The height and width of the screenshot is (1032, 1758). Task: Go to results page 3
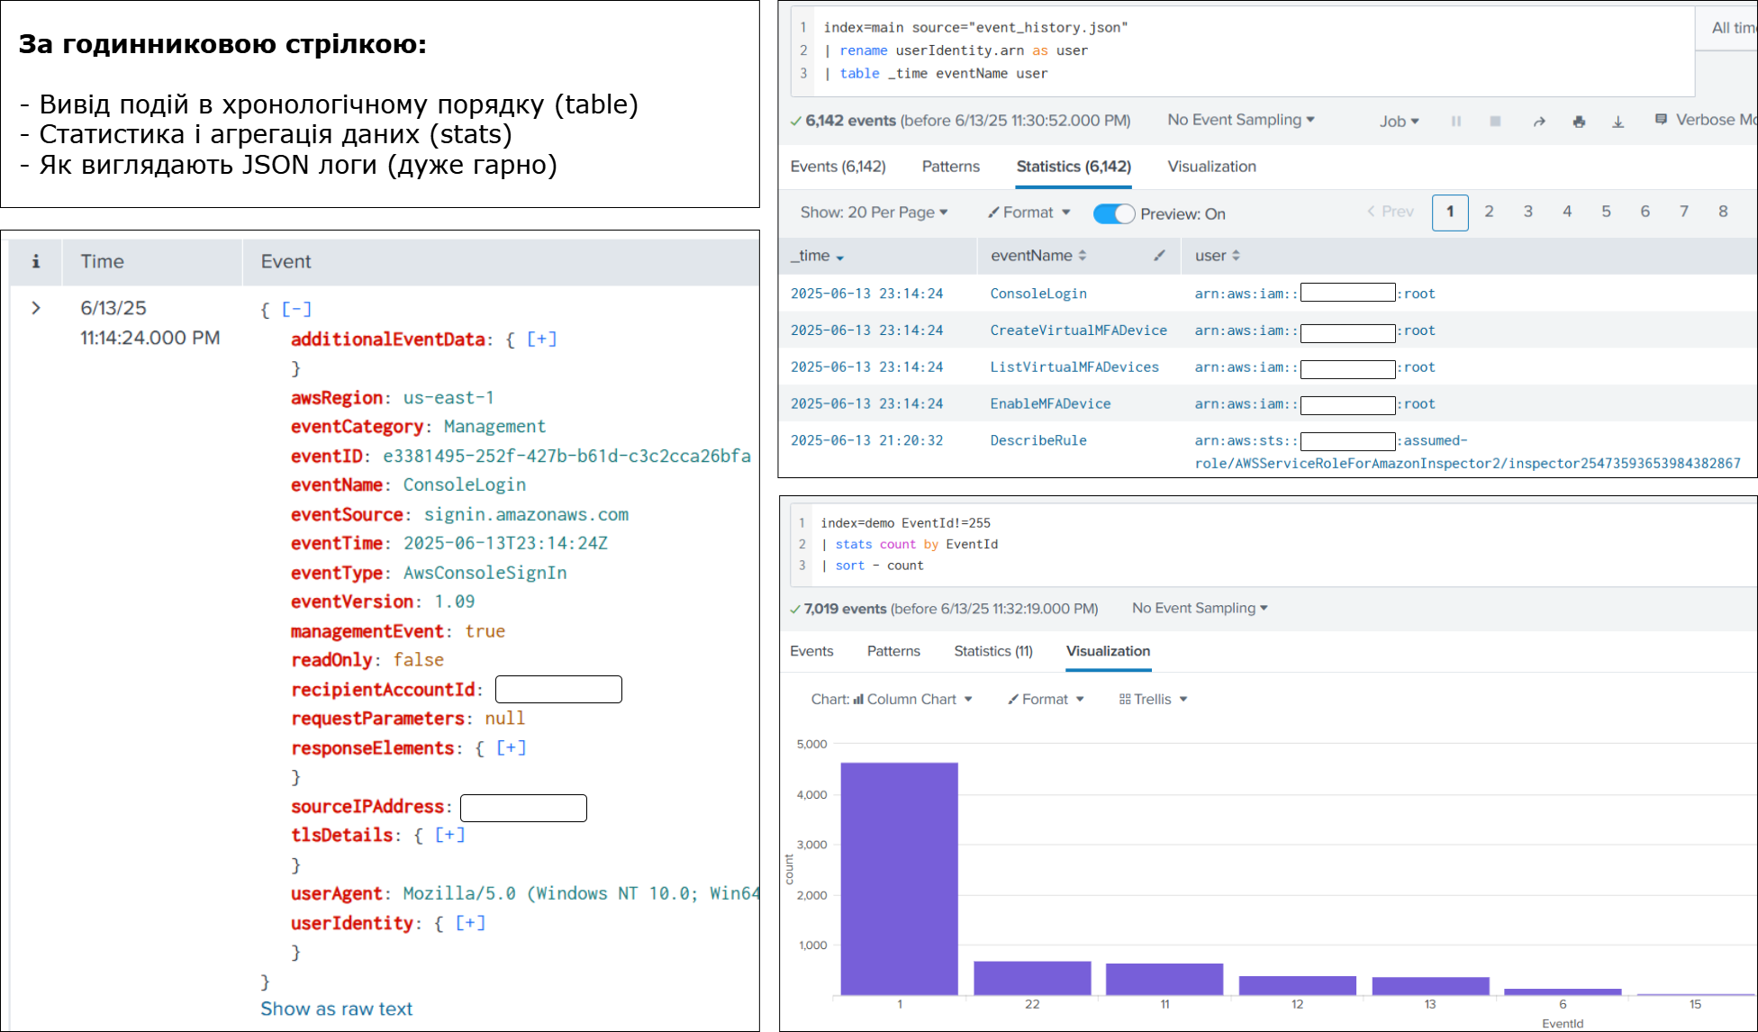coord(1527,212)
